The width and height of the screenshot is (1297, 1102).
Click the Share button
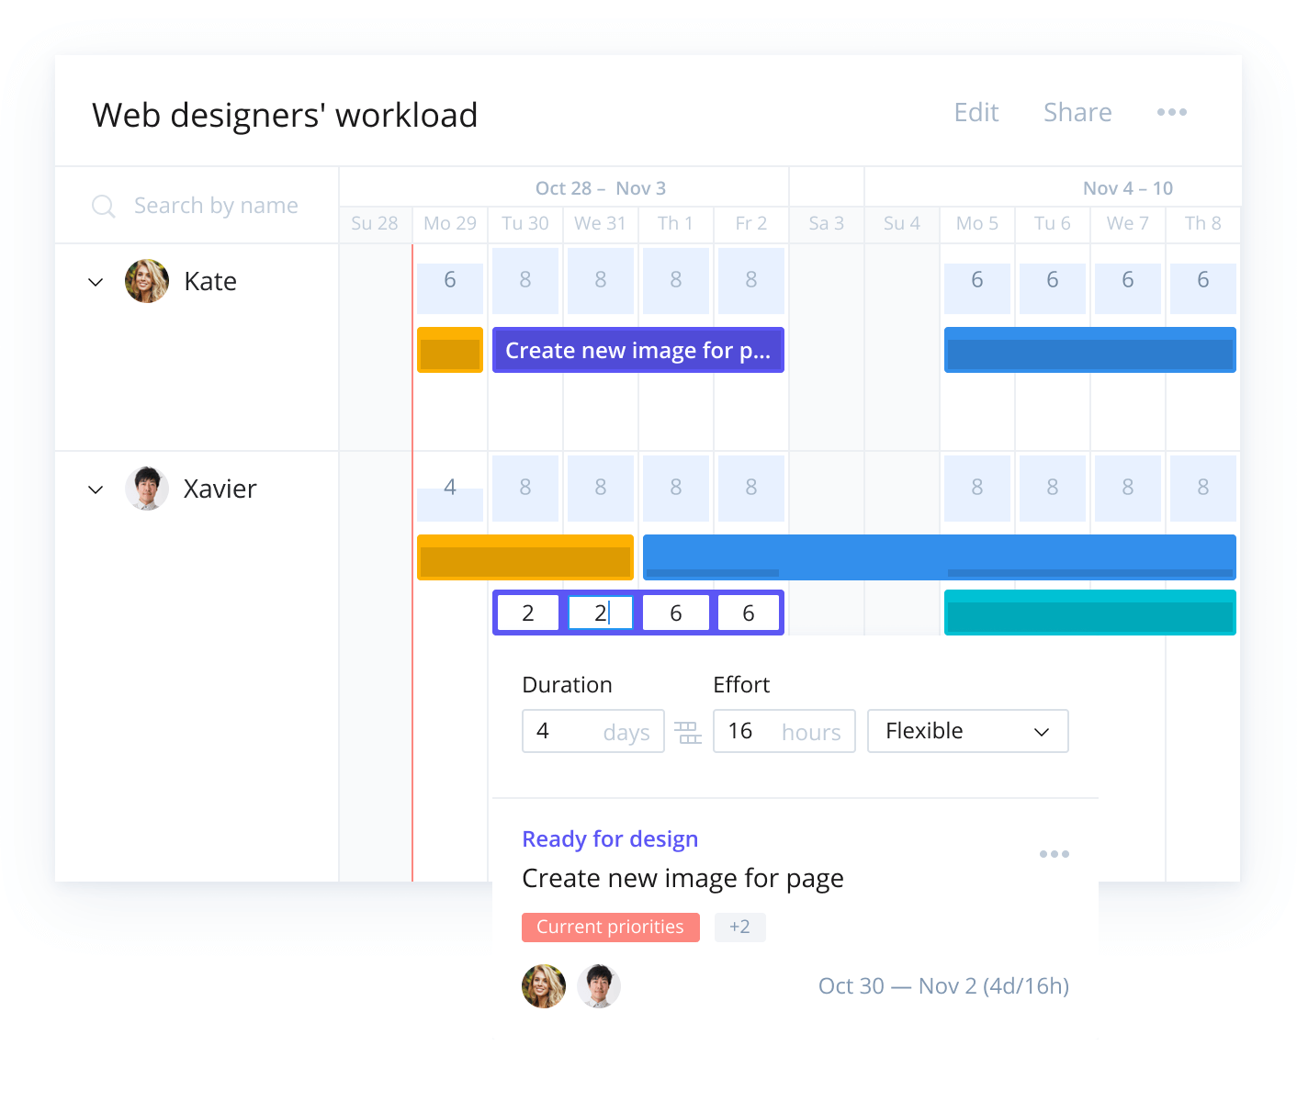(x=1077, y=112)
